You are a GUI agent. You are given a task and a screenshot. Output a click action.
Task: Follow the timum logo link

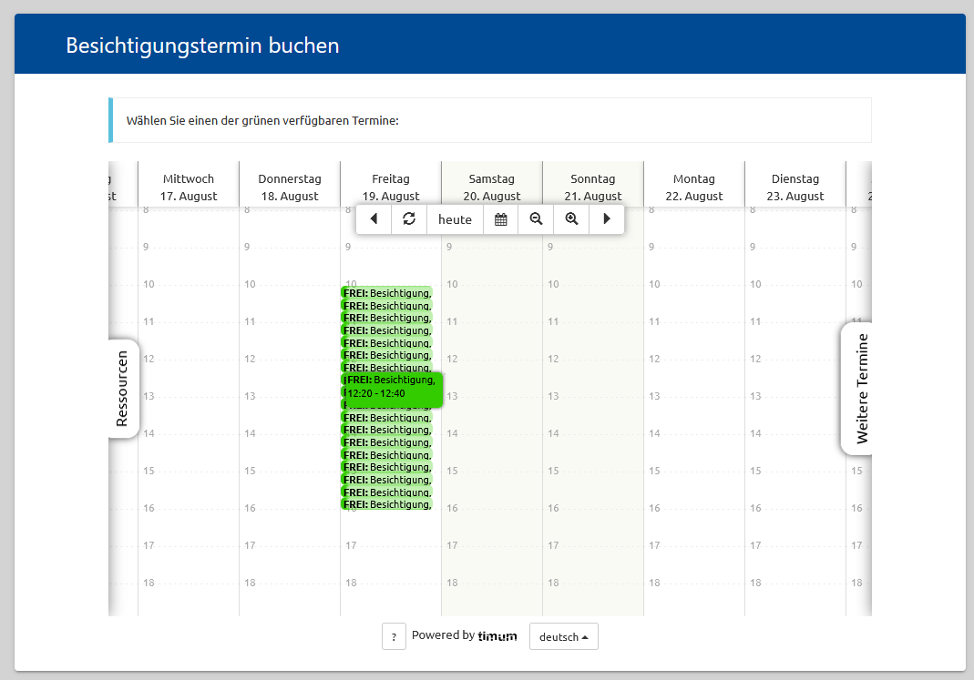coord(497,636)
